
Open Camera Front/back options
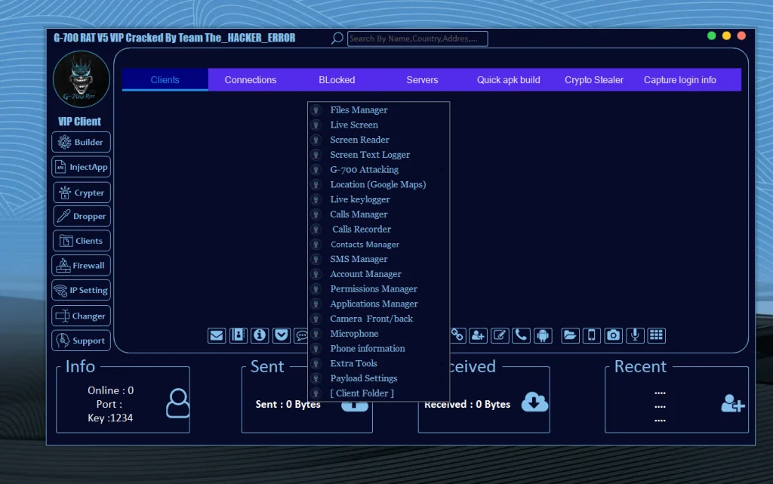click(x=371, y=318)
